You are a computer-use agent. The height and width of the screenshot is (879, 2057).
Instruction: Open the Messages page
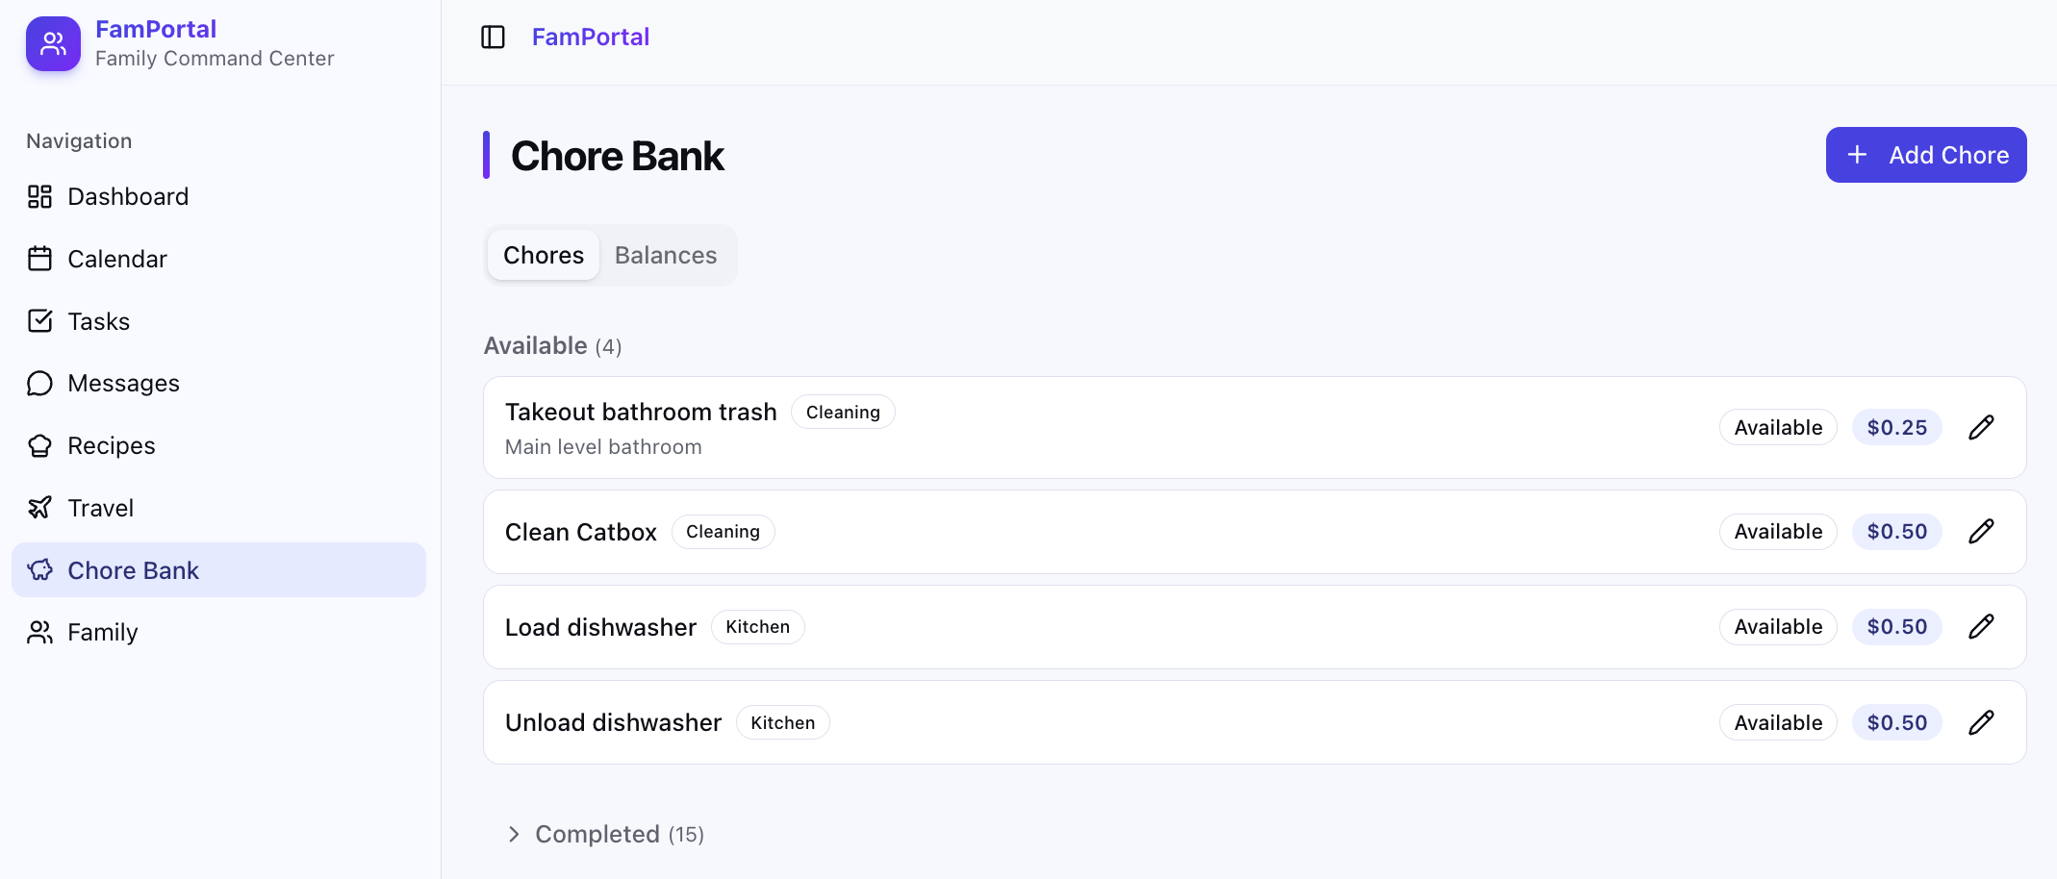(123, 384)
